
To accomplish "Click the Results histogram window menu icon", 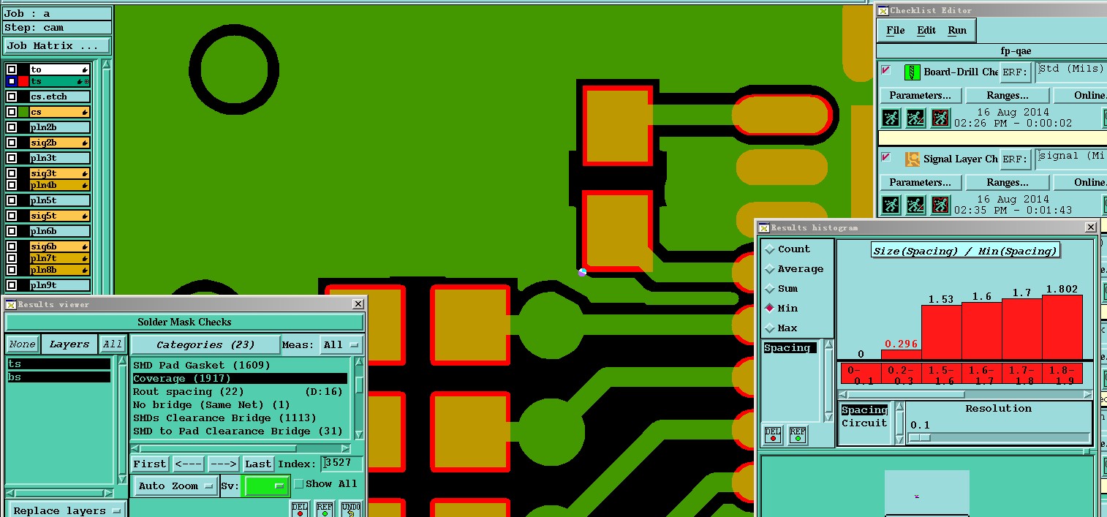I will pos(764,227).
